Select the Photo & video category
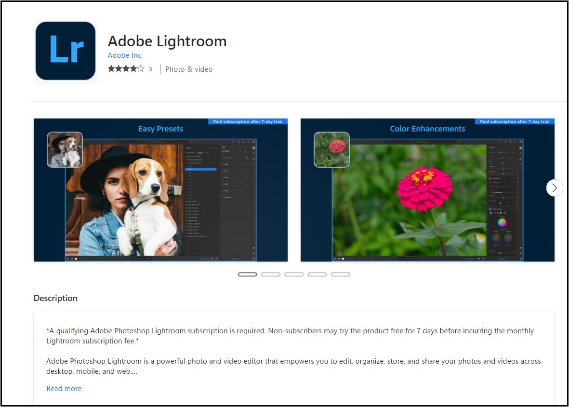This screenshot has width=569, height=407. 189,69
